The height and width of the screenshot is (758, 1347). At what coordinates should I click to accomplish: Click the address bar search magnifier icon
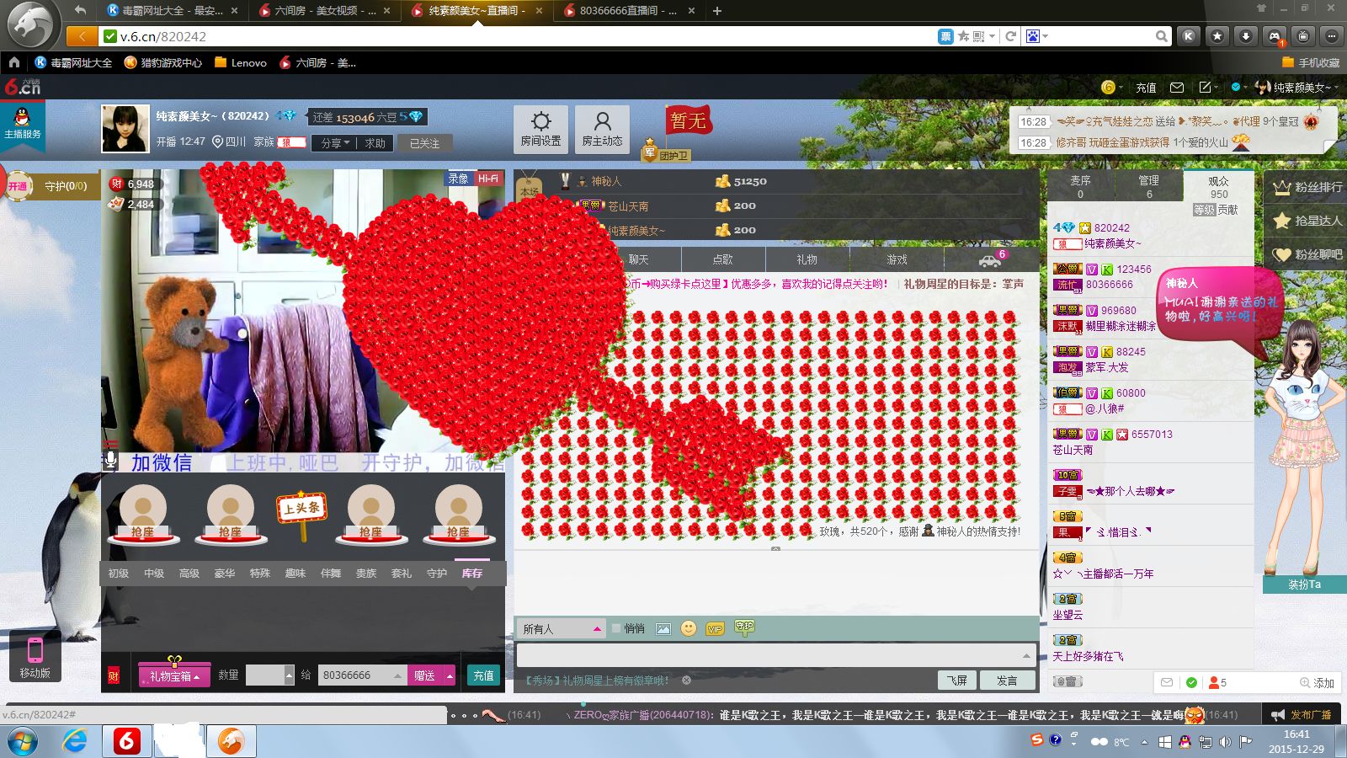(1162, 36)
